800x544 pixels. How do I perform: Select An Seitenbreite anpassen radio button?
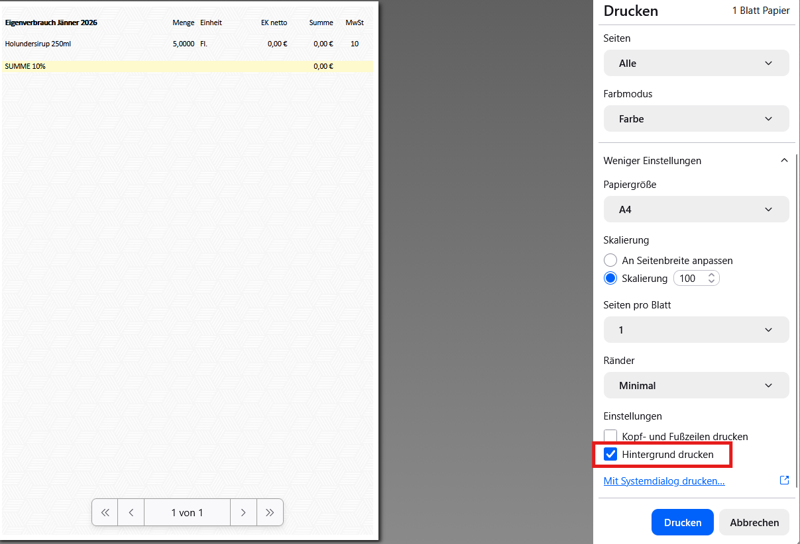pyautogui.click(x=610, y=261)
